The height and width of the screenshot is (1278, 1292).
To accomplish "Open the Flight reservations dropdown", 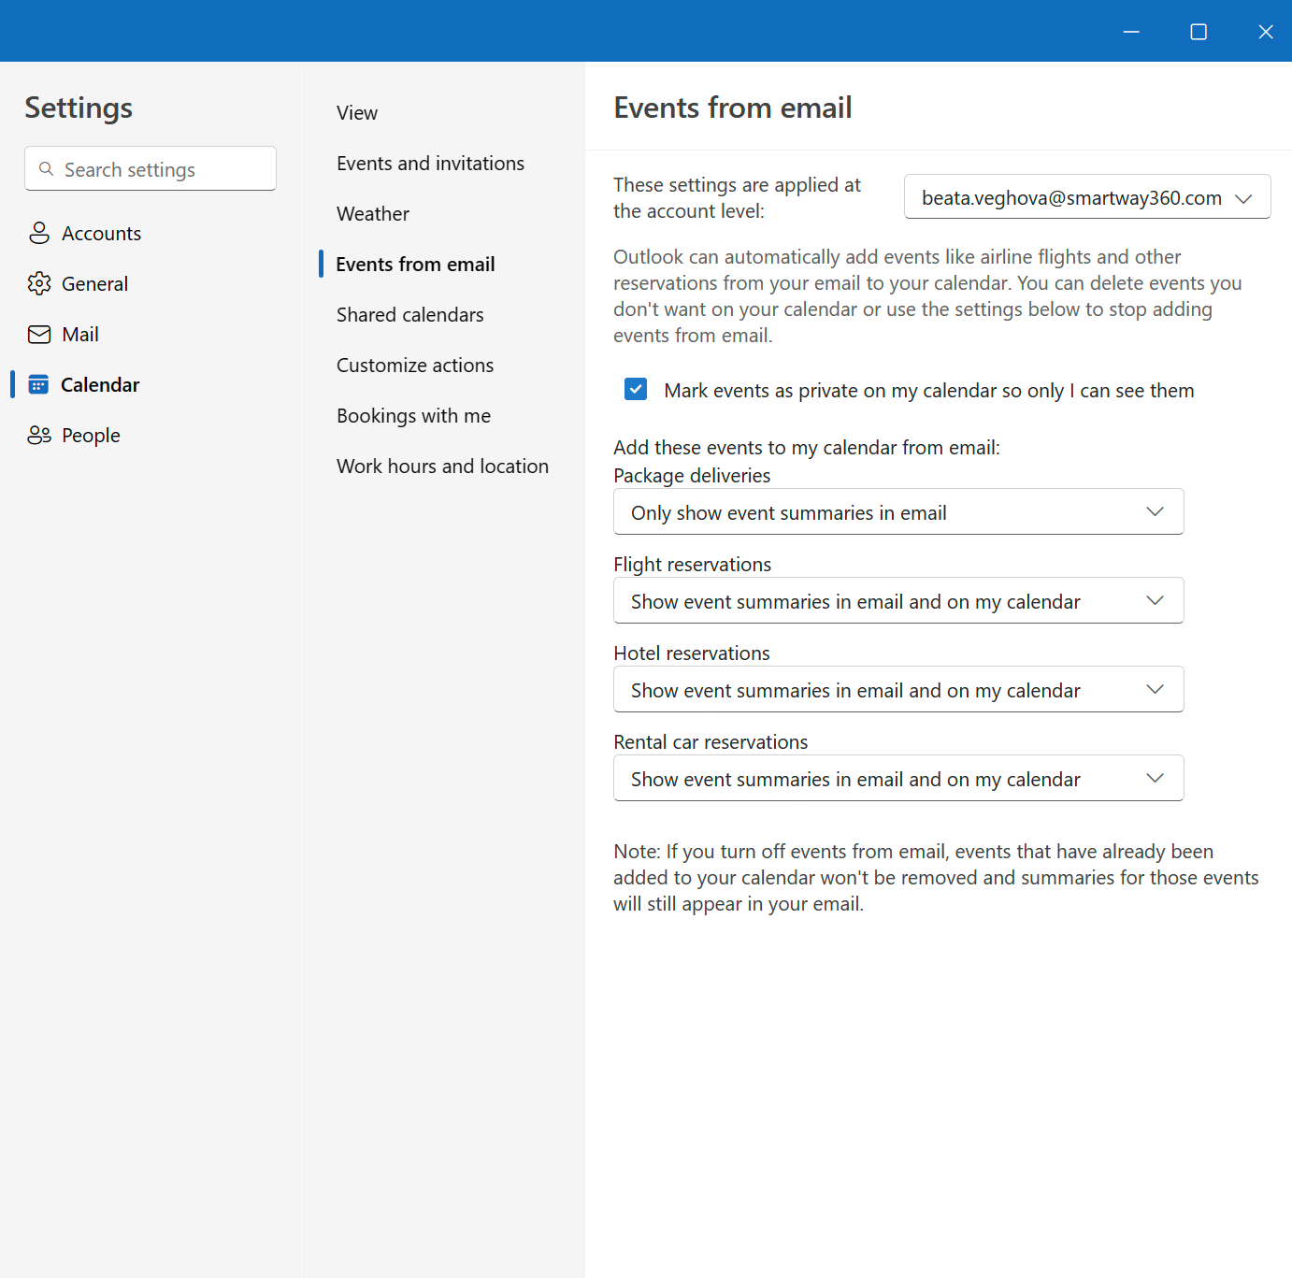I will [x=898, y=601].
